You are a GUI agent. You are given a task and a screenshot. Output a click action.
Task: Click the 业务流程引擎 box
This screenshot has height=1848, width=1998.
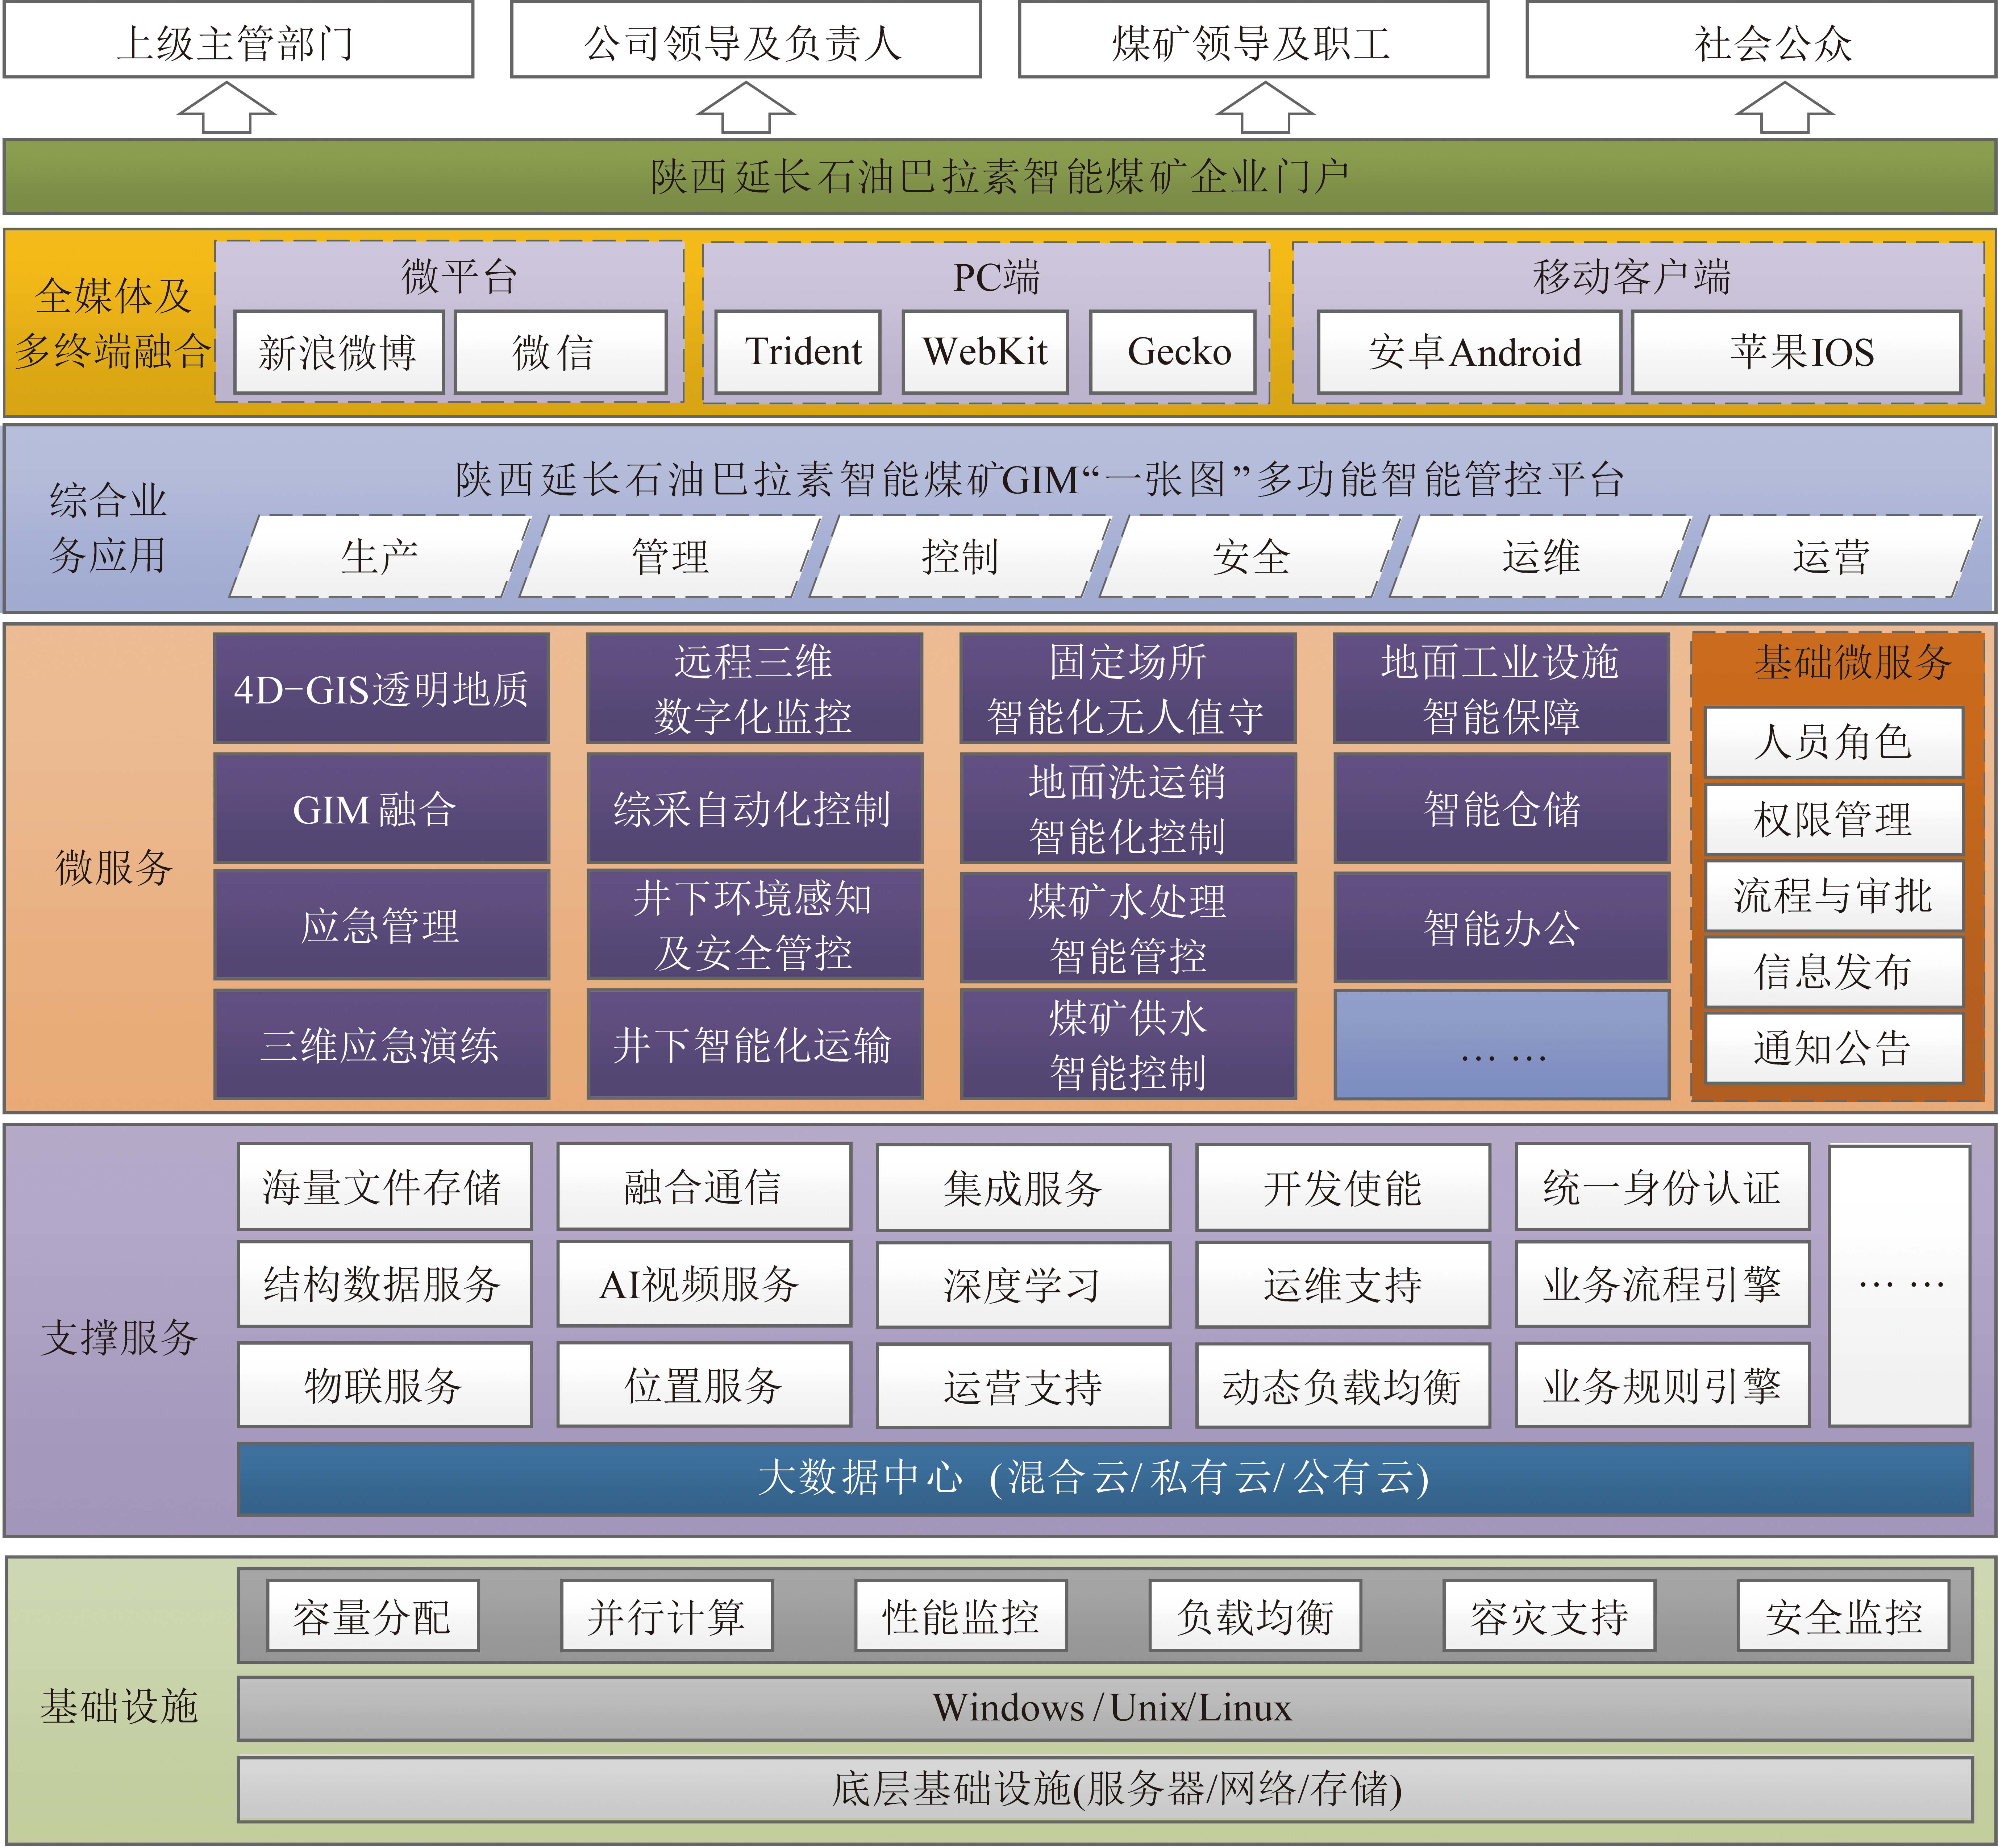[x=1663, y=1284]
